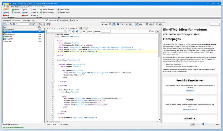223x131 pixels.
Task: Click the magnifier search icon in editor
Action: click(x=70, y=31)
